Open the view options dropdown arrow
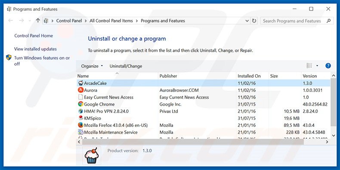 point(317,66)
